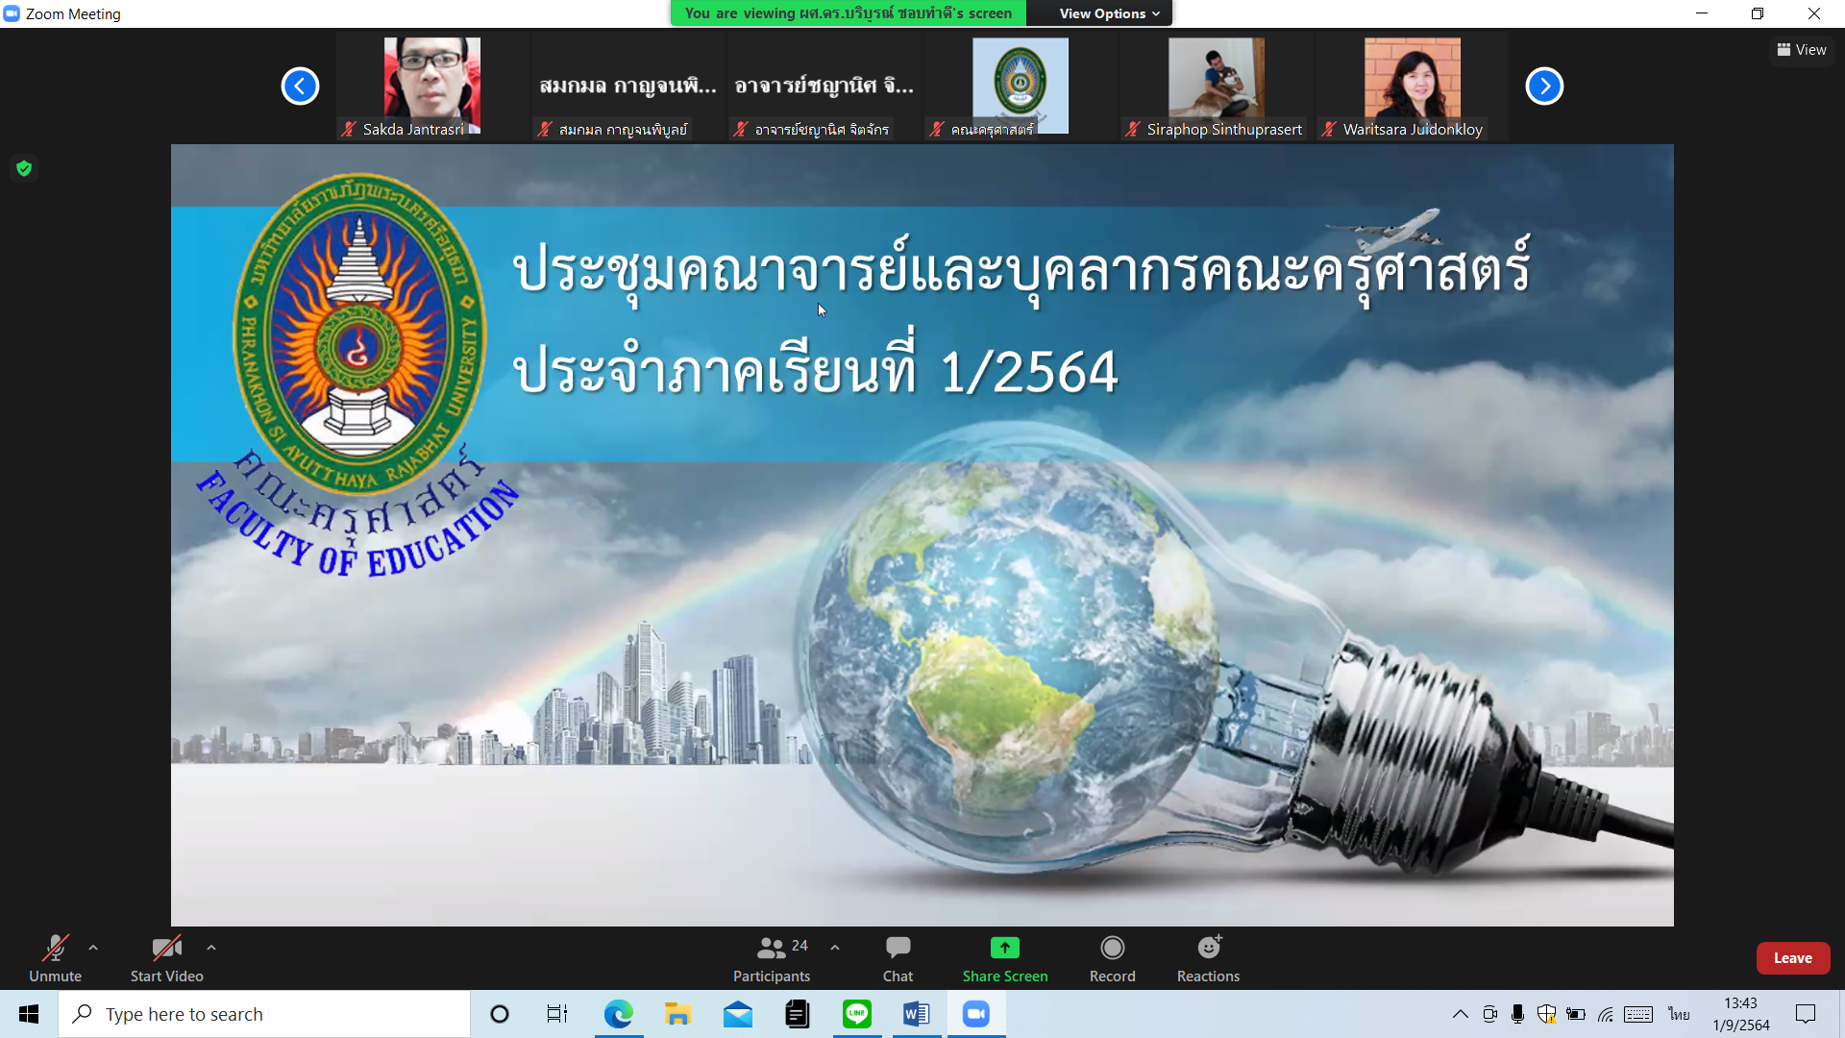
Task: Select Siraphop Sinthuprasert video thumbnail
Action: [1217, 86]
